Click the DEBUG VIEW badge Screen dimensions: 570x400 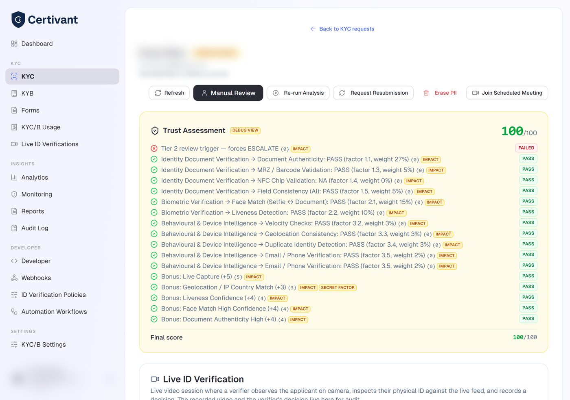[246, 130]
